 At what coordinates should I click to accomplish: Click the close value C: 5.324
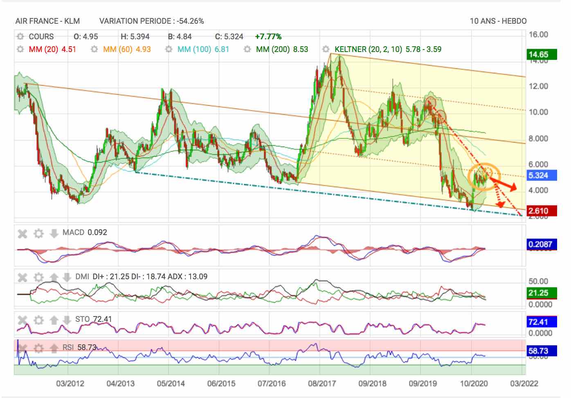pyautogui.click(x=229, y=36)
